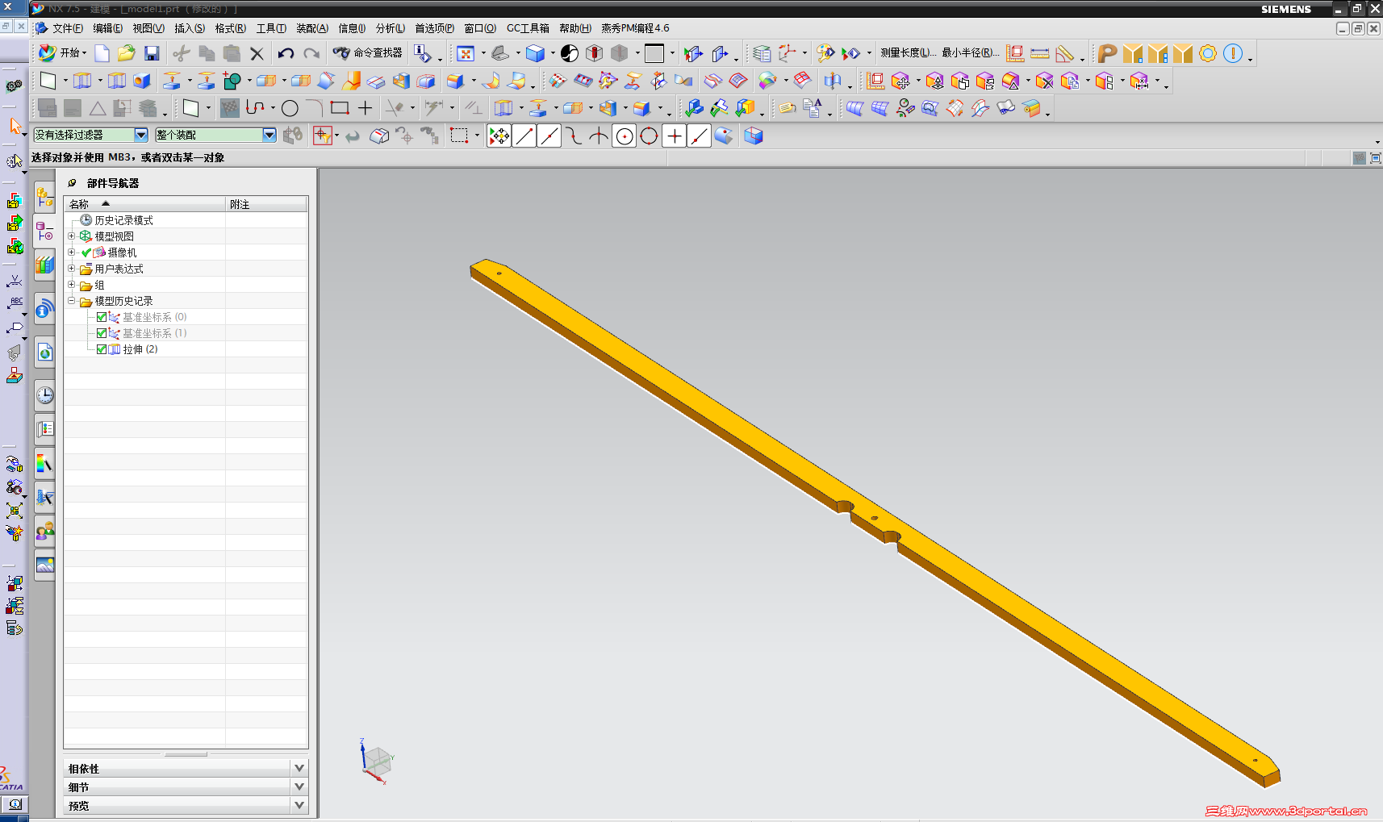Expand the 用户表达式 tree node
This screenshot has width=1383, height=822.
pyautogui.click(x=72, y=269)
